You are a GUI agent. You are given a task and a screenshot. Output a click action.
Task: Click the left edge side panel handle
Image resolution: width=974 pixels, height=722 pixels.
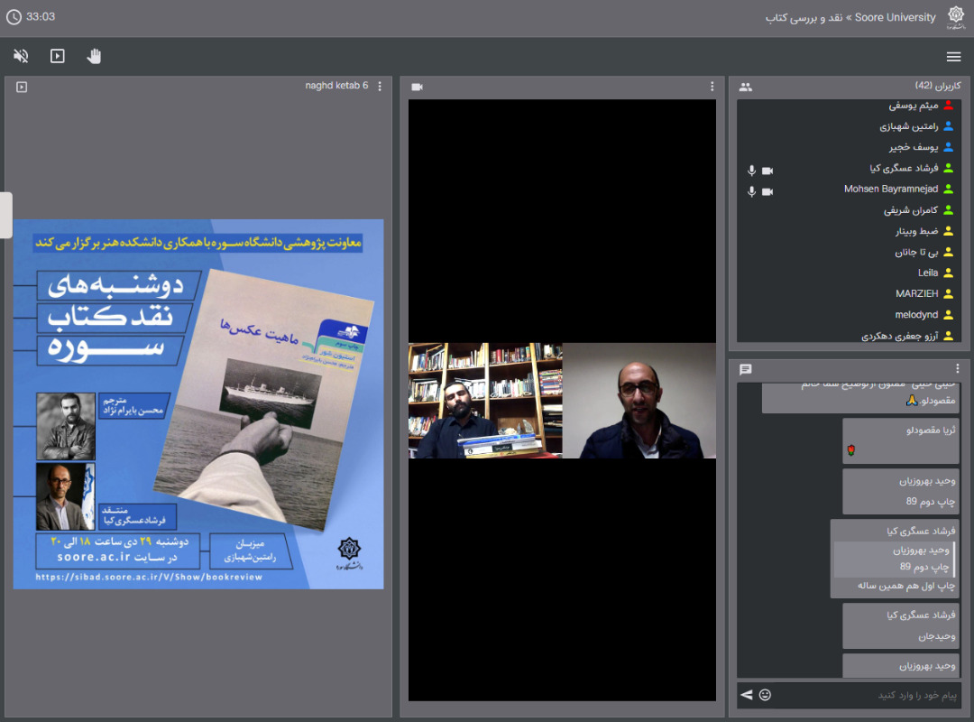click(5, 215)
